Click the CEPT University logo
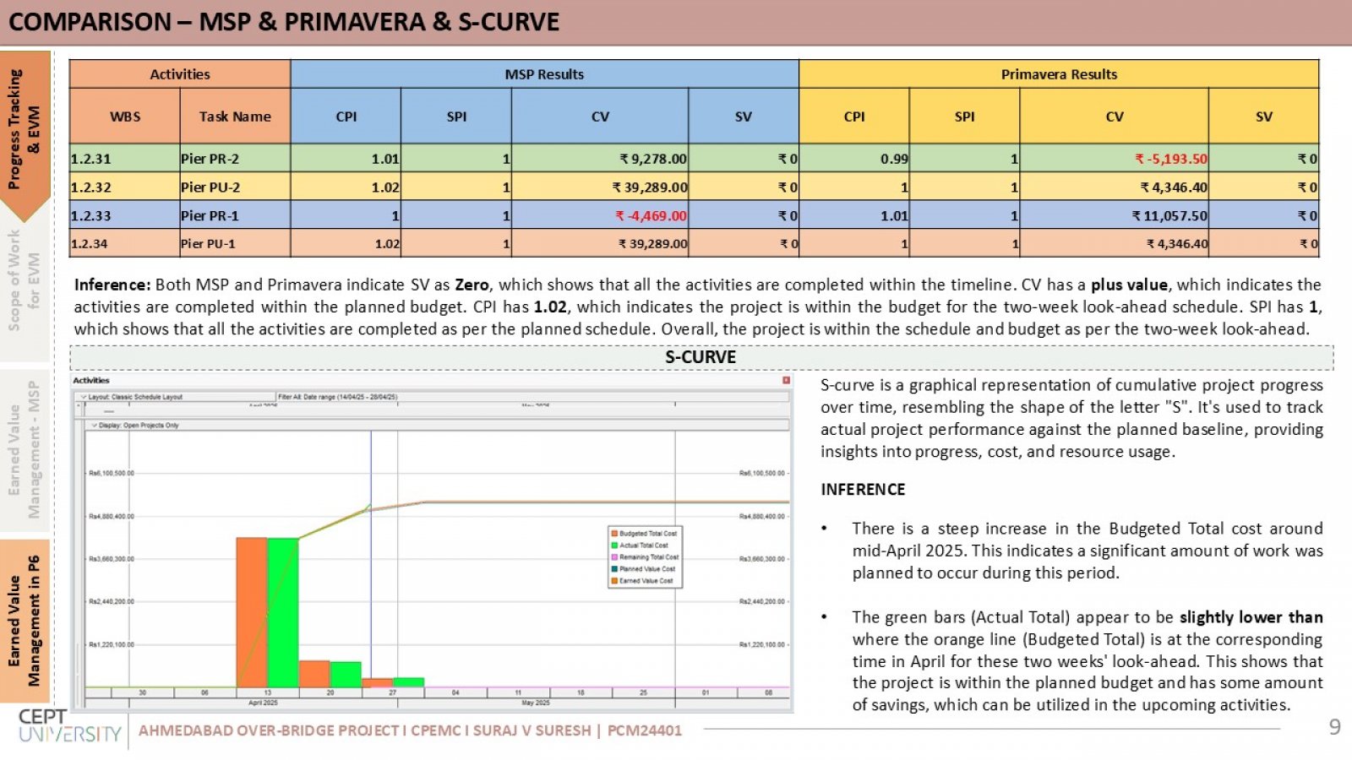The width and height of the screenshot is (1352, 760). coord(69,727)
